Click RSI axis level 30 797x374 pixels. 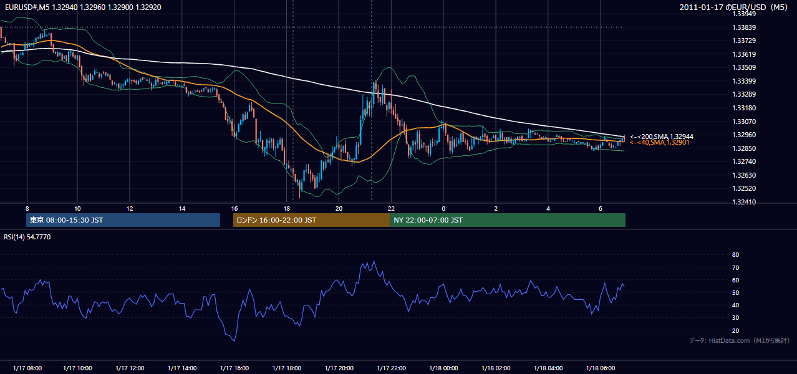[x=735, y=319]
